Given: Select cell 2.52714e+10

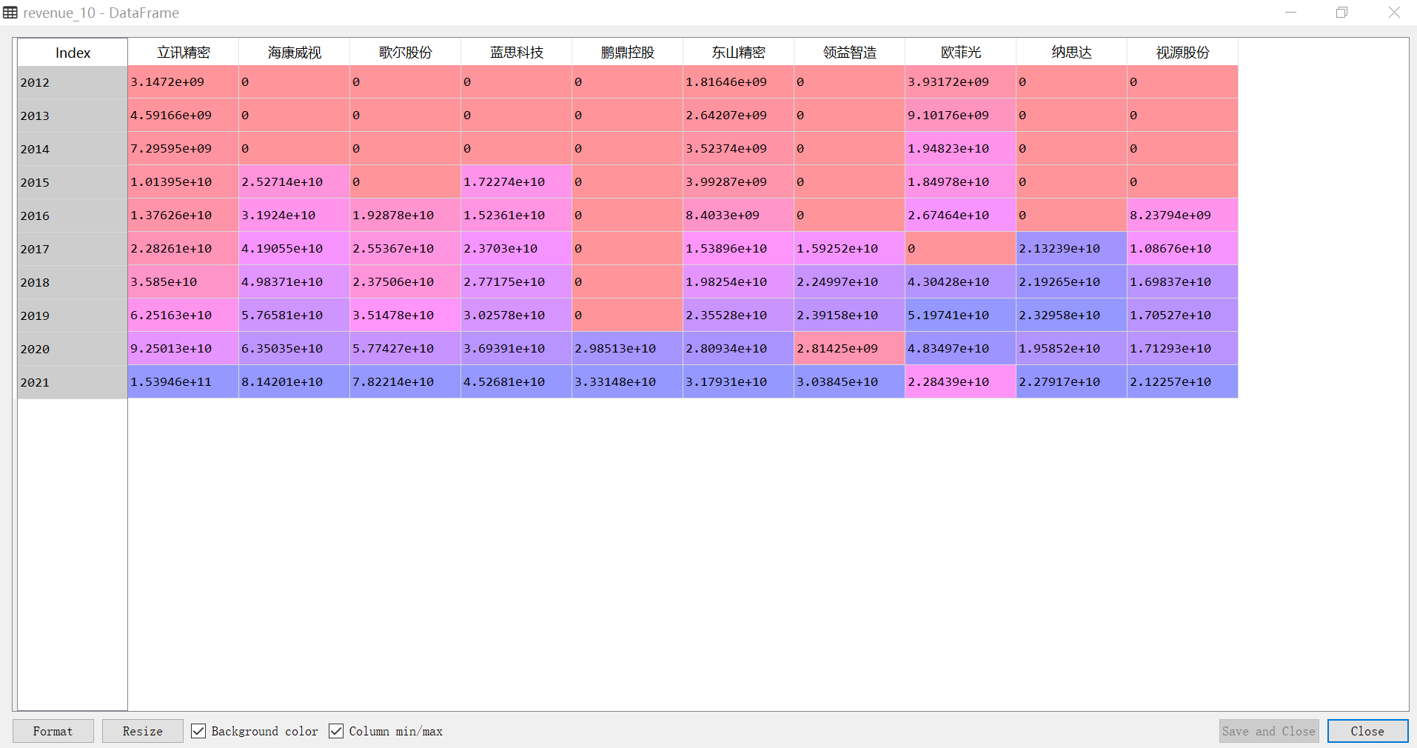Looking at the screenshot, I should coord(295,182).
